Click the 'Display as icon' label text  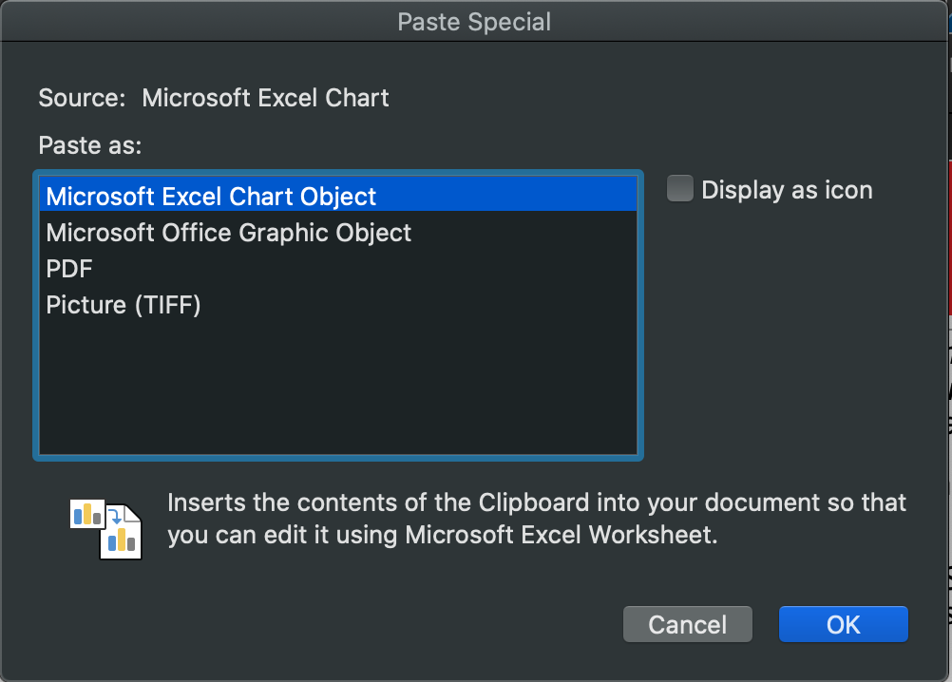(787, 190)
